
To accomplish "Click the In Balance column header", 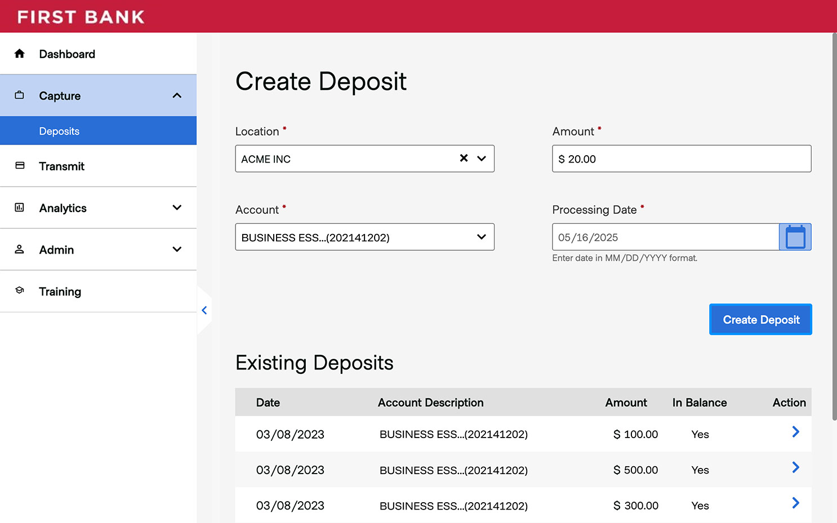I will [700, 403].
